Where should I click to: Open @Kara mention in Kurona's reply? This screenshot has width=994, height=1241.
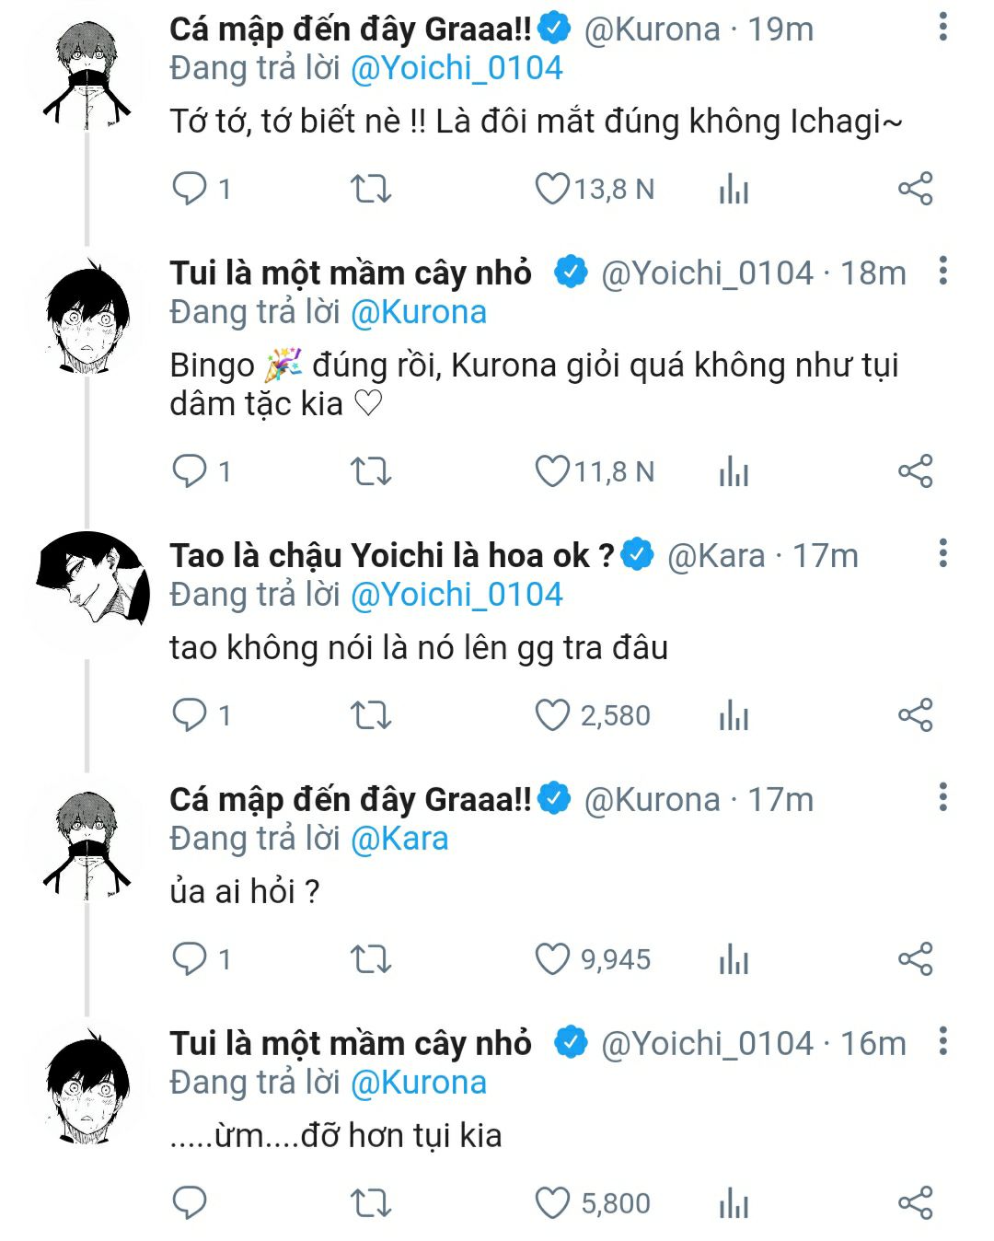[x=399, y=839]
